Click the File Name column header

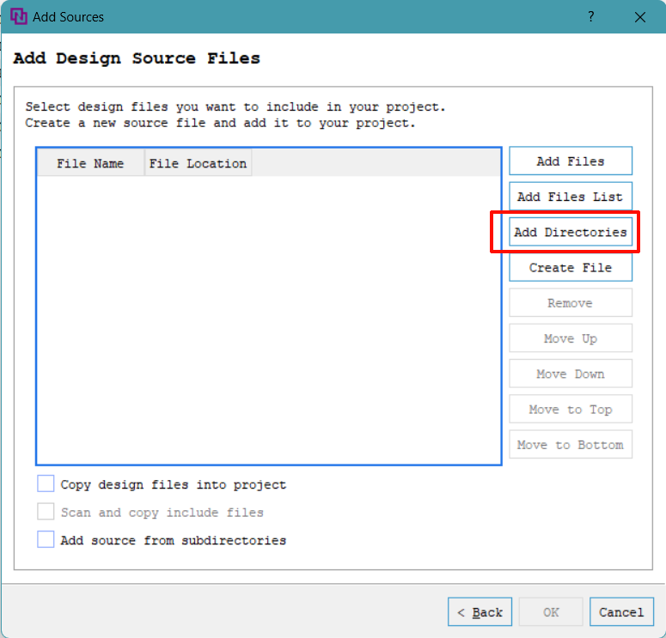(x=90, y=163)
